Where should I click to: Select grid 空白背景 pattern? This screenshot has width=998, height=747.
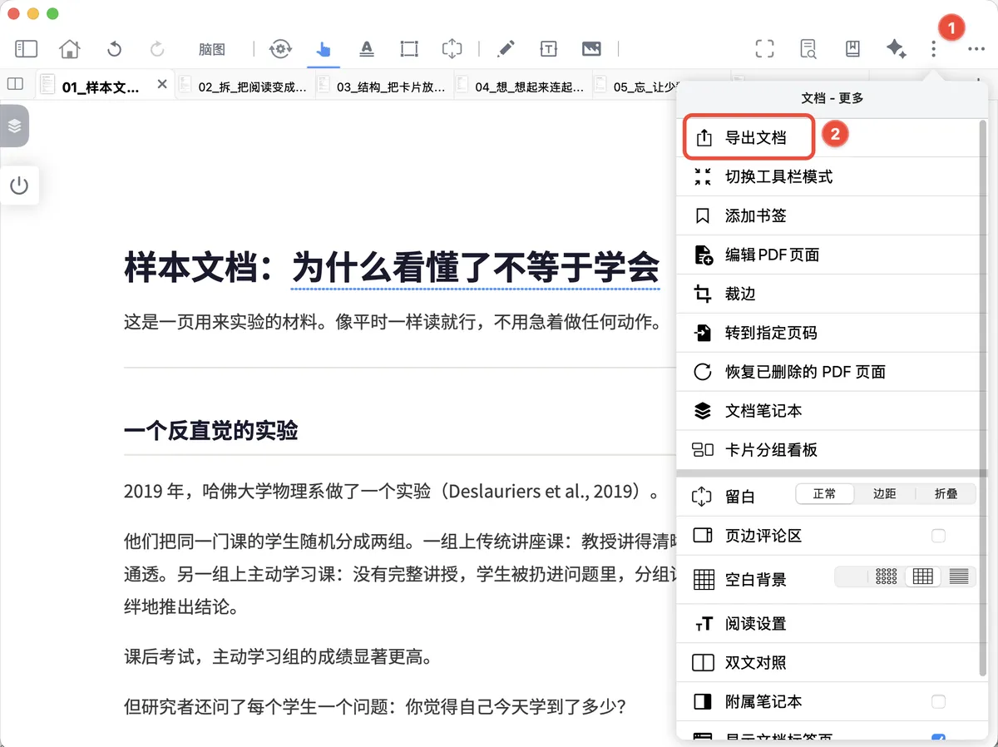(x=922, y=576)
